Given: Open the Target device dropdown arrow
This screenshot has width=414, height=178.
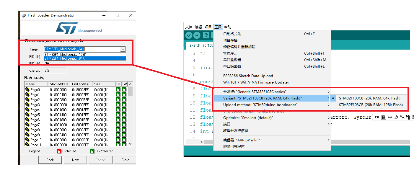Looking at the screenshot, I should pos(123,49).
